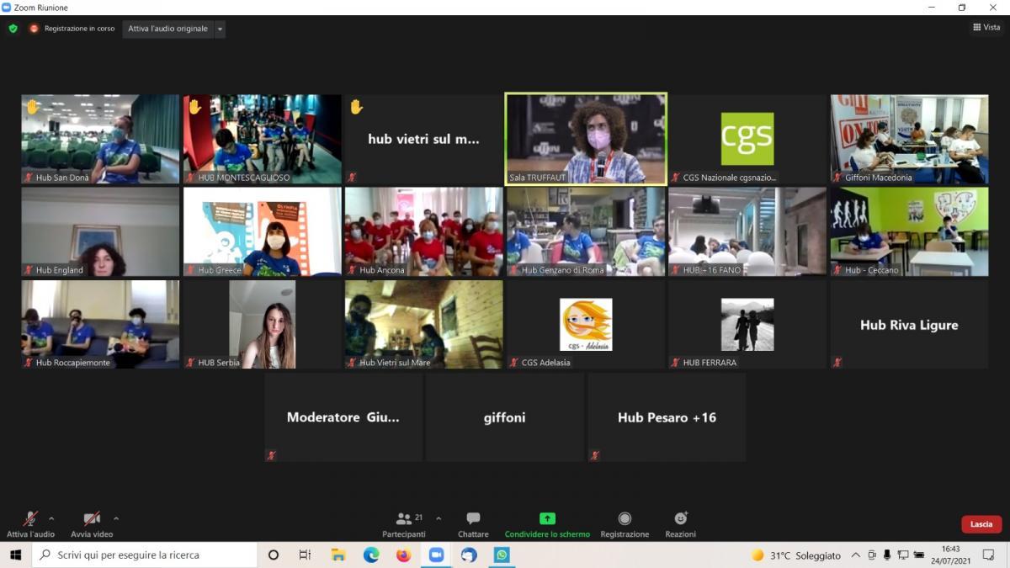Unmute microphone with Attiva l'audio

[30, 523]
